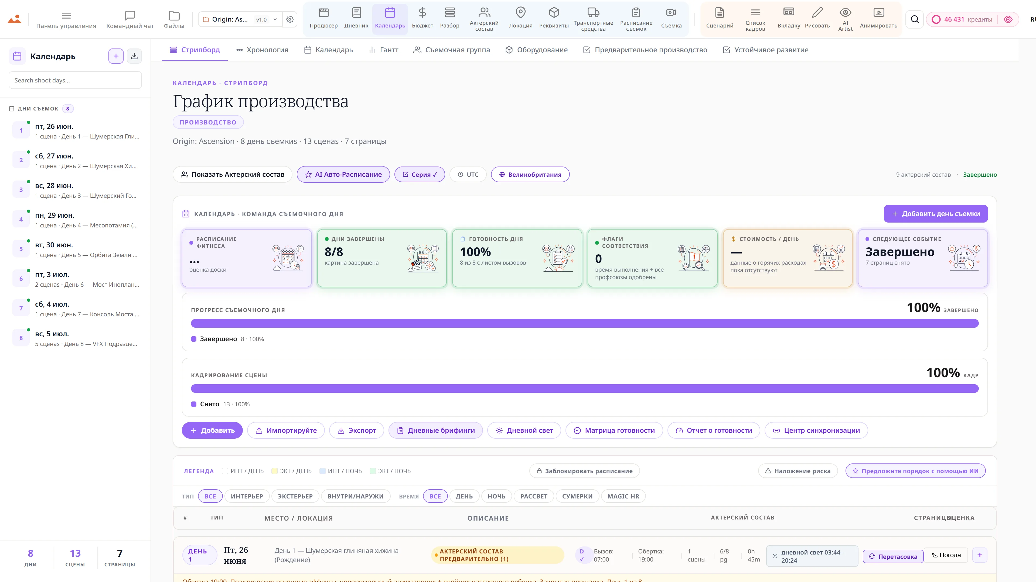Click Прогресс съемочного дня progress bar
Viewport: 1036px width, 582px height.
[585, 323]
